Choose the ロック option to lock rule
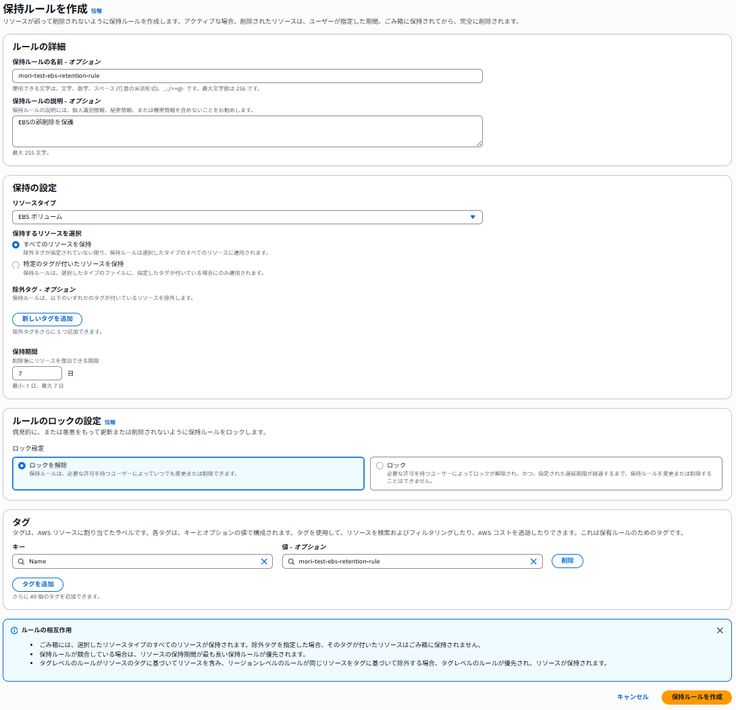 379,465
